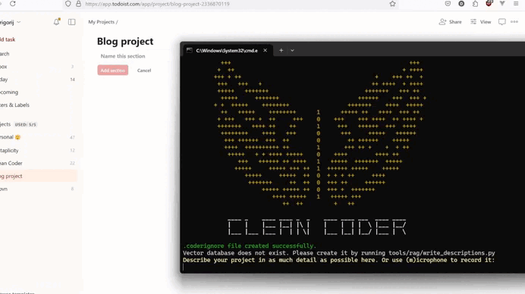
Task: Expand the user account dropdown chevron
Action: click(x=19, y=22)
